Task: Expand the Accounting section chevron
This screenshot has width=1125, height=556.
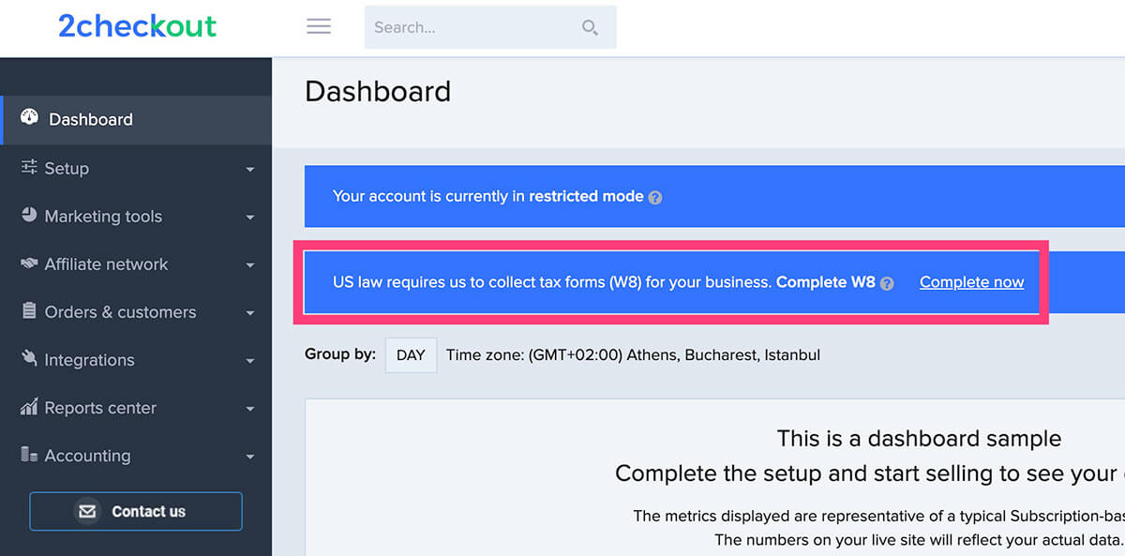Action: [250, 457]
